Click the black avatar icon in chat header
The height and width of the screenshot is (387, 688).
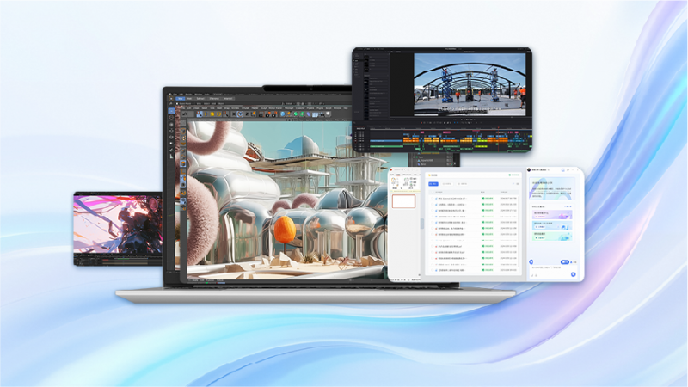pos(530,170)
